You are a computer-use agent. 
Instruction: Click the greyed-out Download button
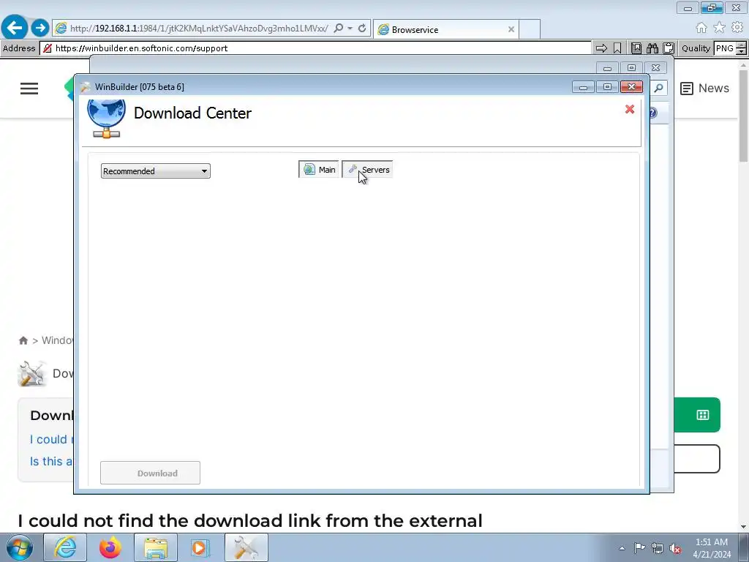tap(150, 473)
